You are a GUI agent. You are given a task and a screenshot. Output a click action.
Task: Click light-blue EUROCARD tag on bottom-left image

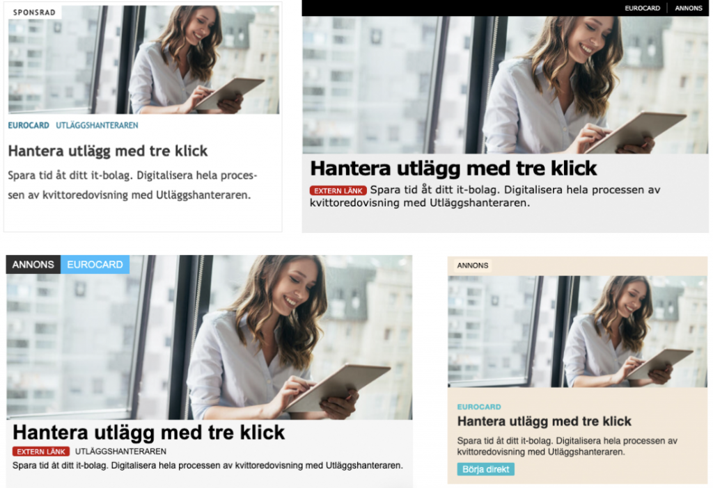[95, 265]
